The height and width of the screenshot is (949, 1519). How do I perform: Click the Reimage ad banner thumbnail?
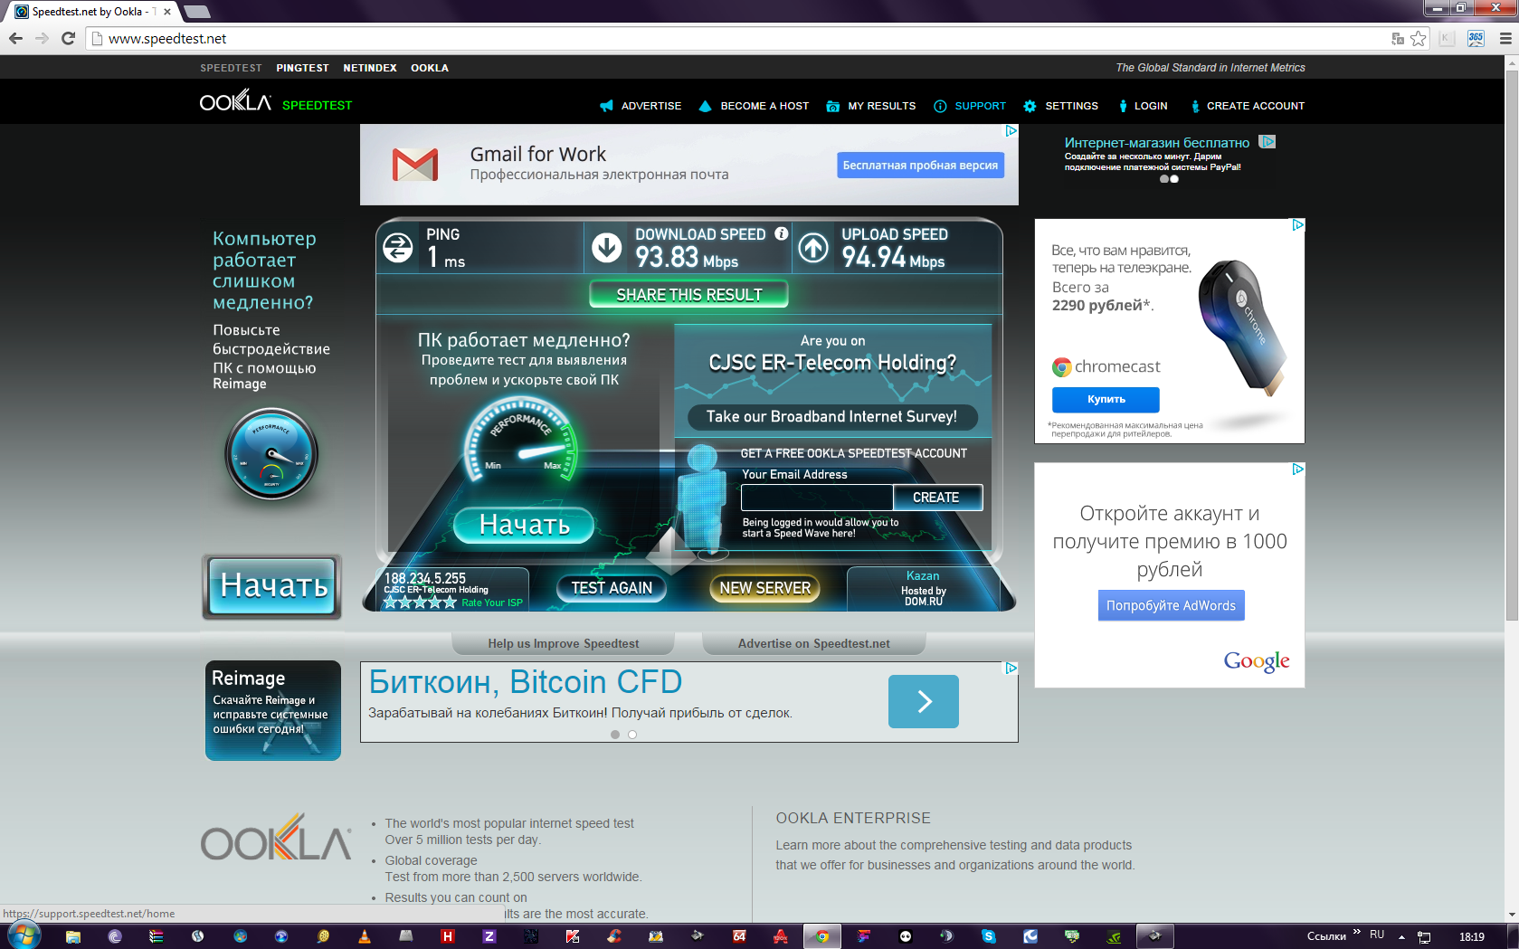[x=272, y=710]
